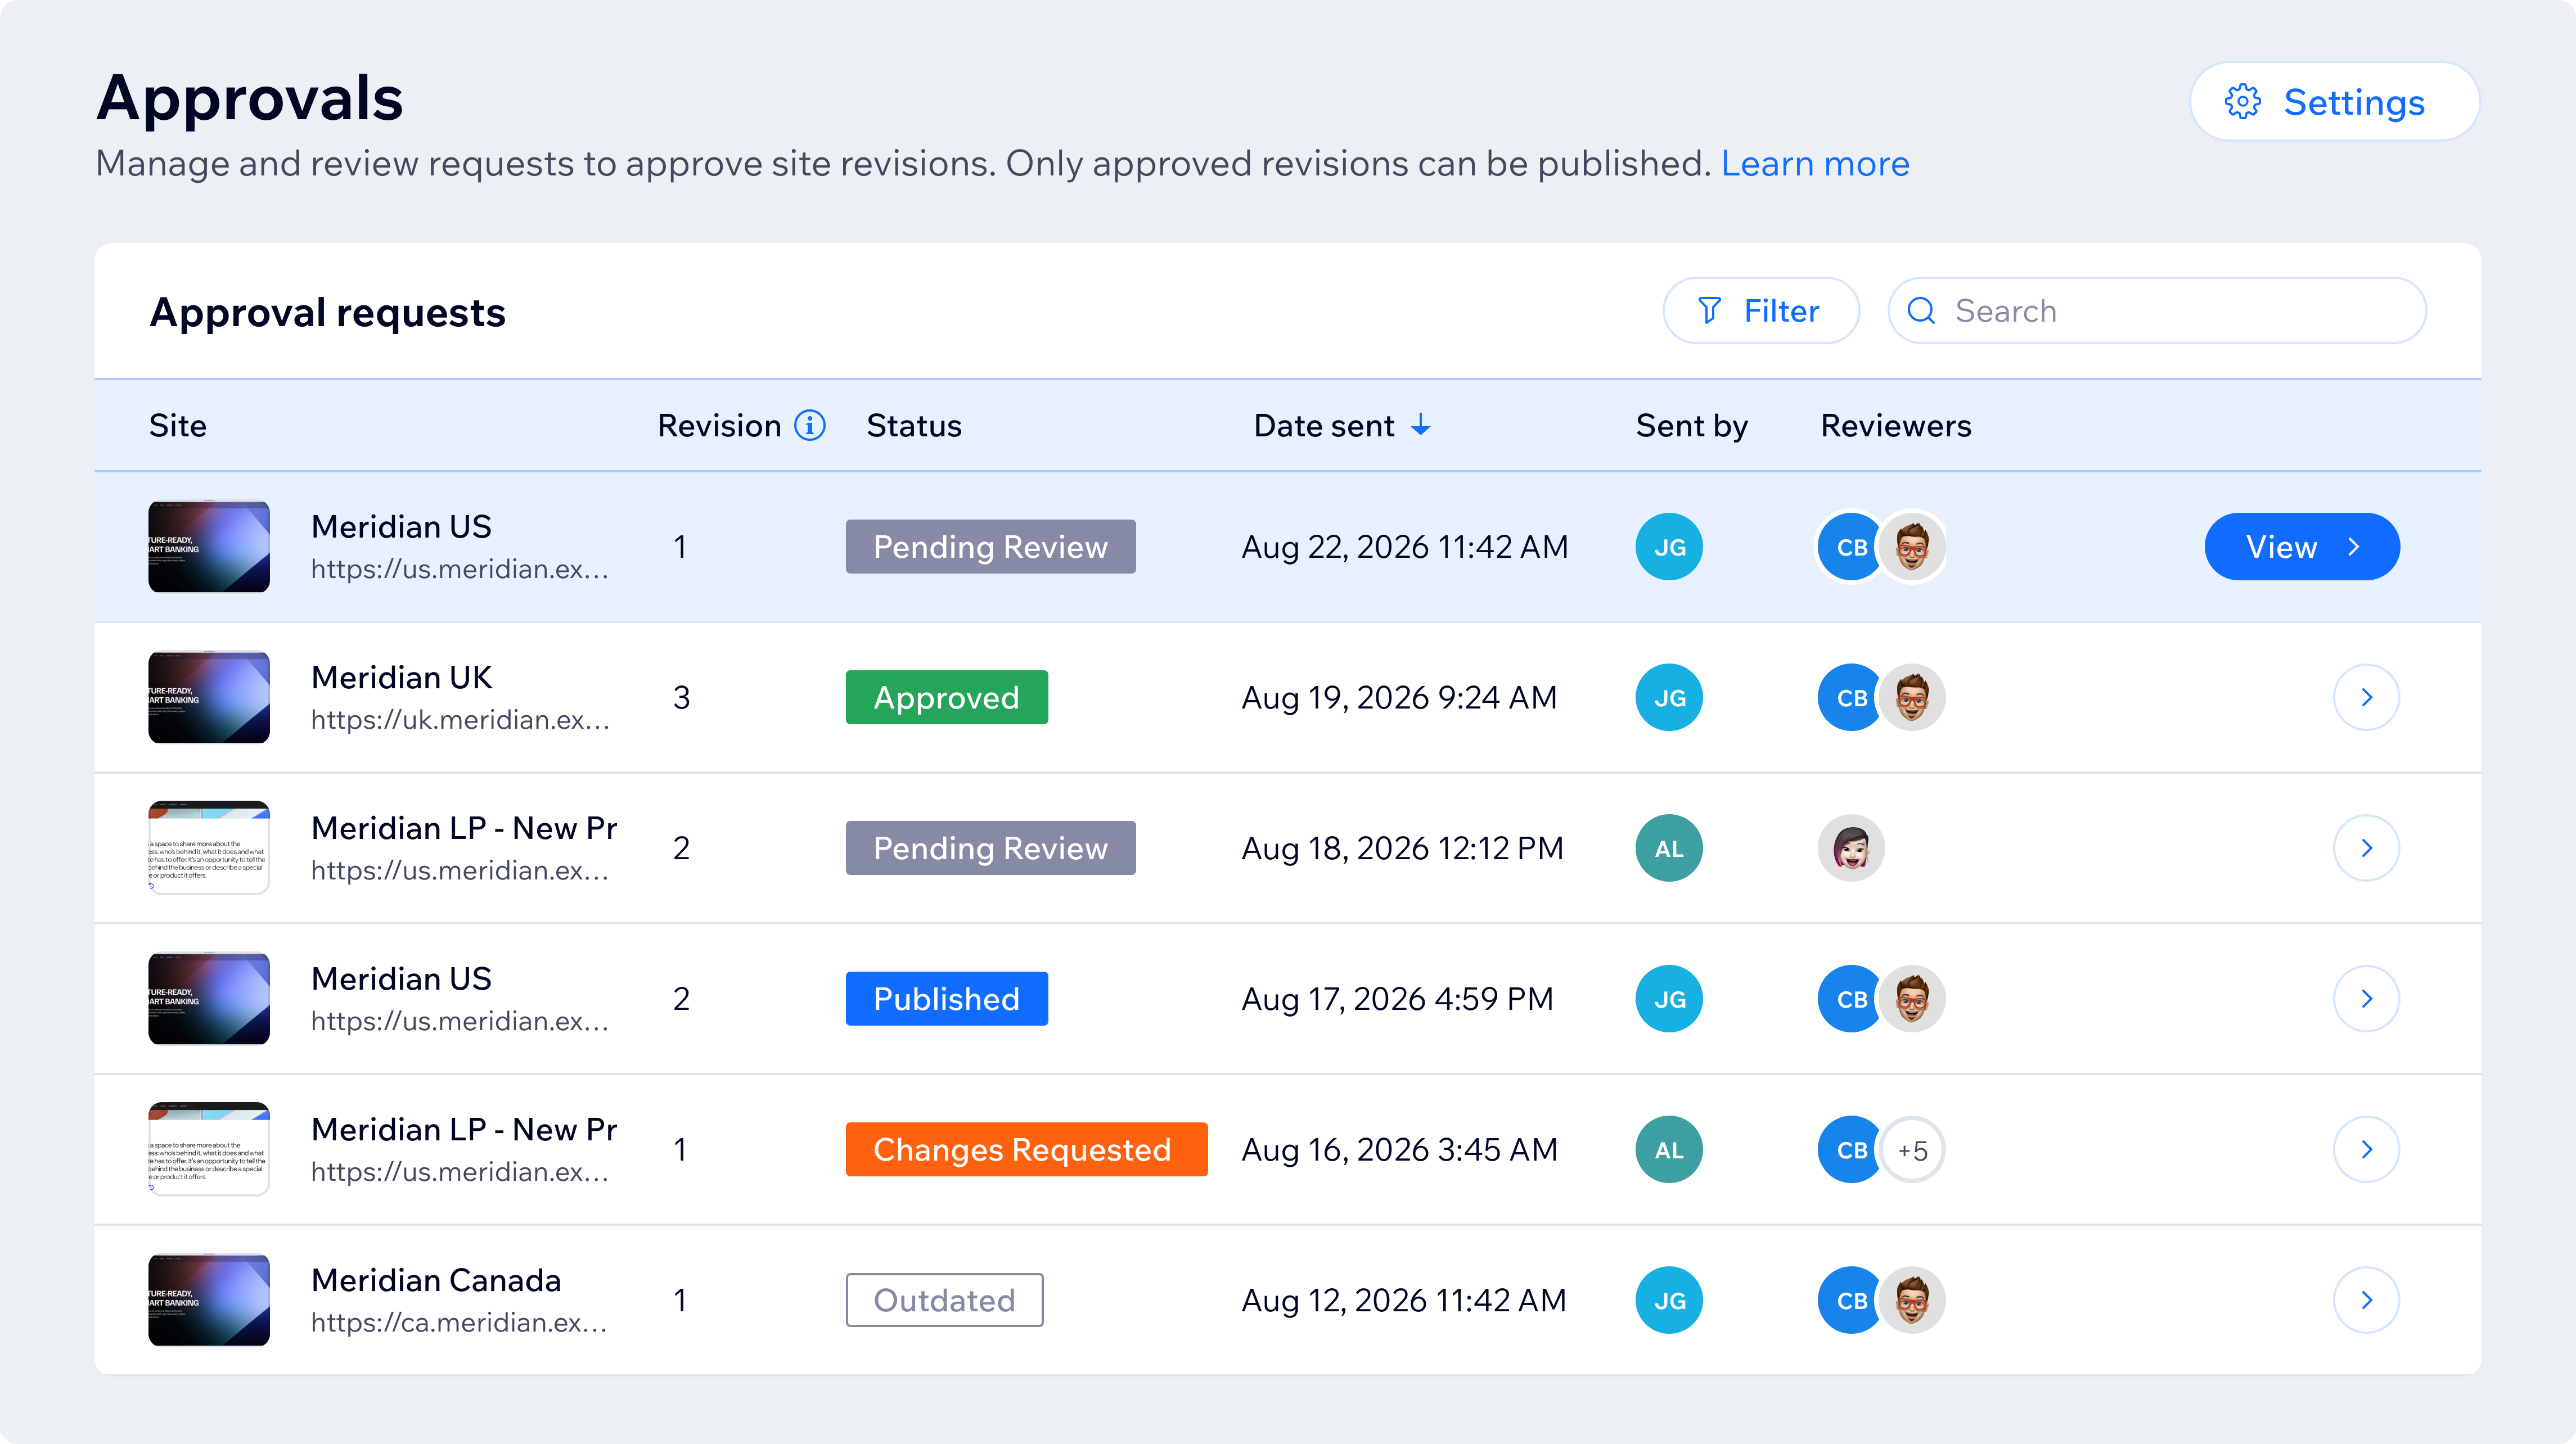Open the Filter options
The height and width of the screenshot is (1444, 2576).
pyautogui.click(x=1760, y=311)
